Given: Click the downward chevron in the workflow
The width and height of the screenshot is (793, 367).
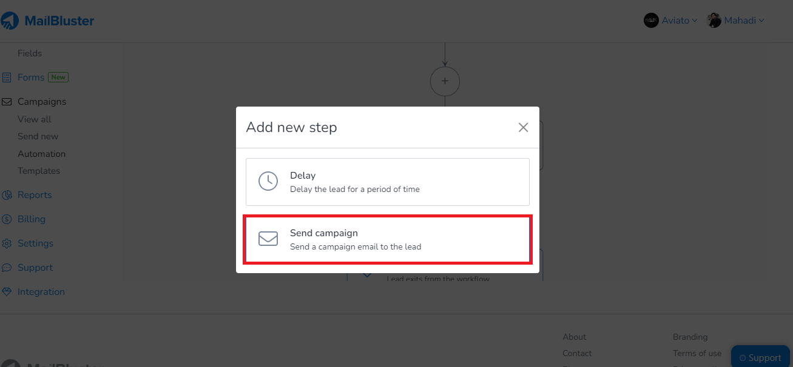Looking at the screenshot, I should 366,274.
